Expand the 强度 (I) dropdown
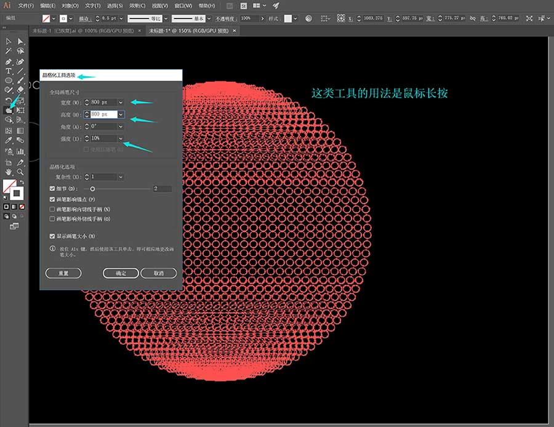This screenshot has width=554, height=427. (121, 138)
